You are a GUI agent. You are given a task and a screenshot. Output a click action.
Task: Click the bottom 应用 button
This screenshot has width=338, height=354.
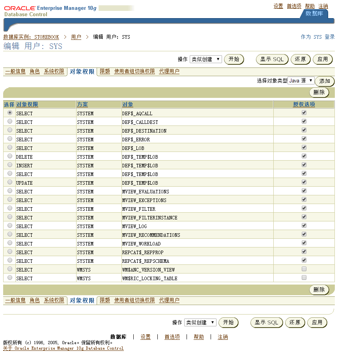tap(317, 322)
